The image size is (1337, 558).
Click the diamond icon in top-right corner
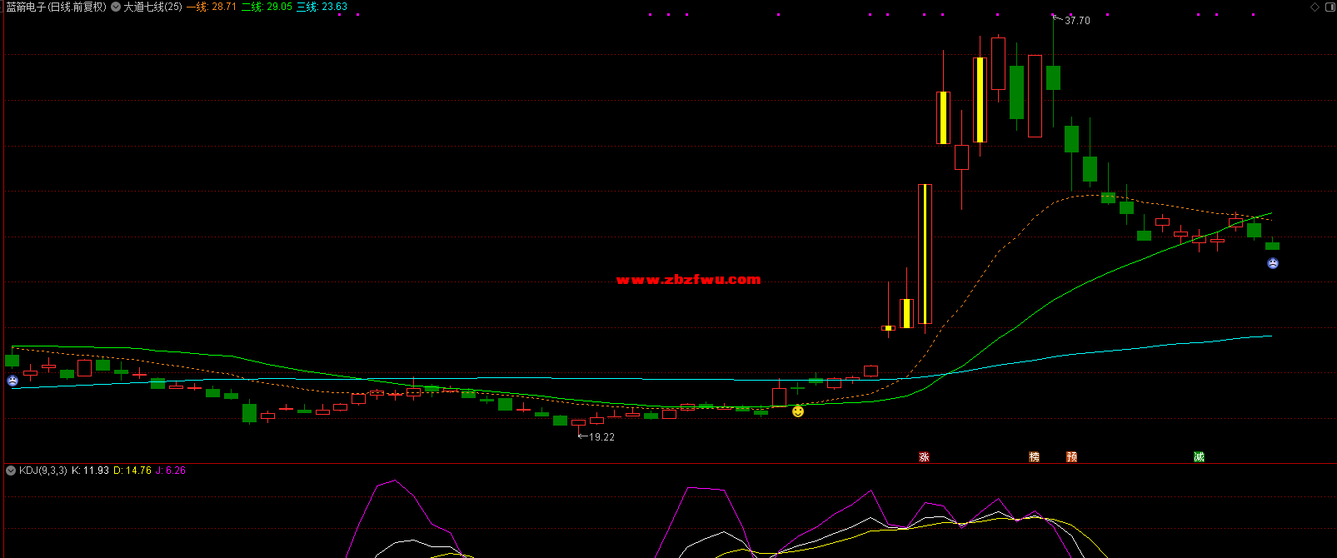coord(1315,7)
